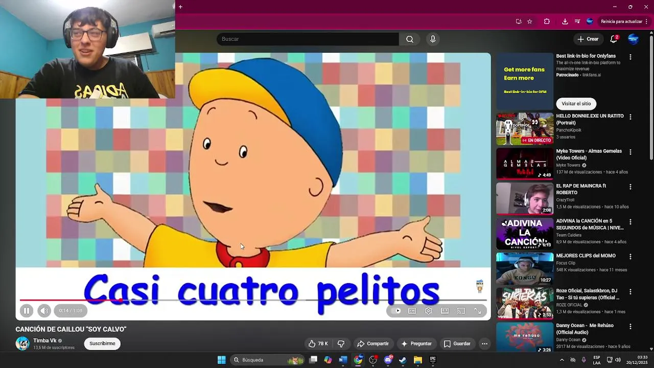Open options for EL RAP DE MAINCRA
The height and width of the screenshot is (368, 654).
click(630, 187)
